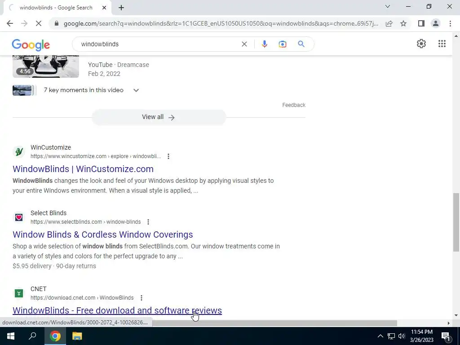The width and height of the screenshot is (460, 345).
Task: Click wincustomize.com URL breadcrumb
Action: (96, 156)
